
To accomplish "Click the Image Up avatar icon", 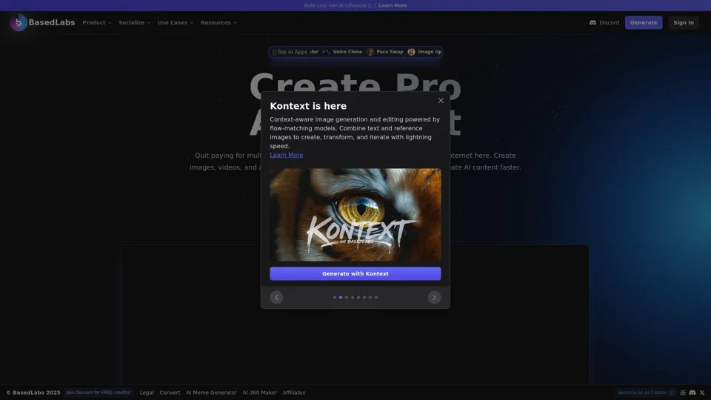I will (x=411, y=52).
